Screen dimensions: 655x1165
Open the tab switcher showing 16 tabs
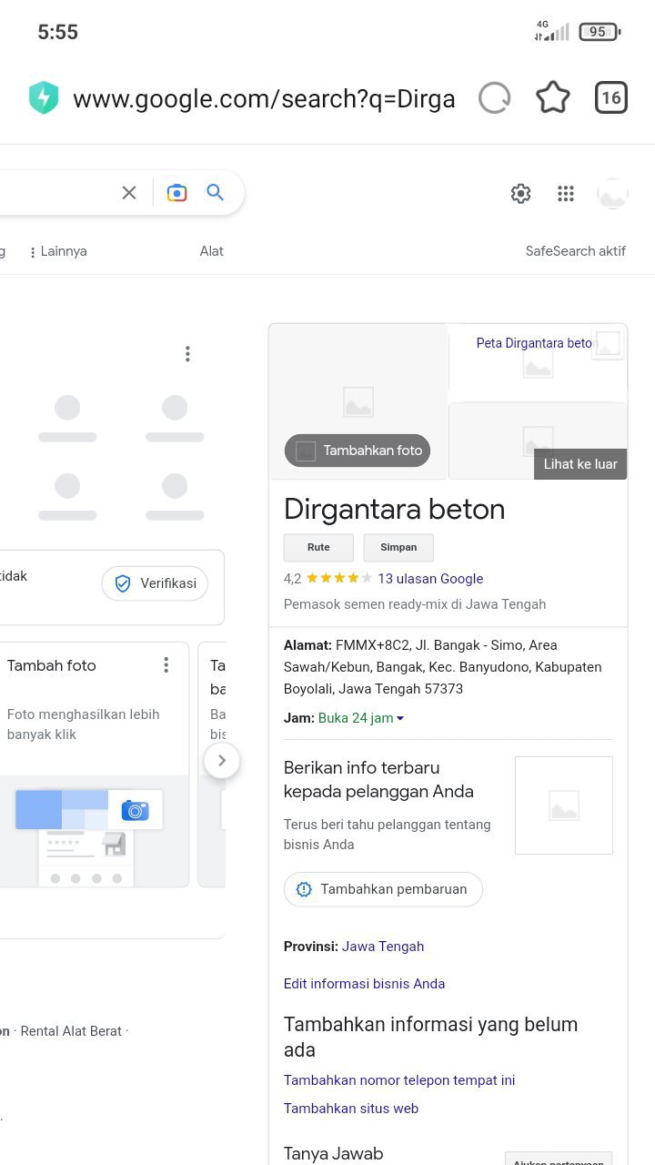(x=611, y=98)
